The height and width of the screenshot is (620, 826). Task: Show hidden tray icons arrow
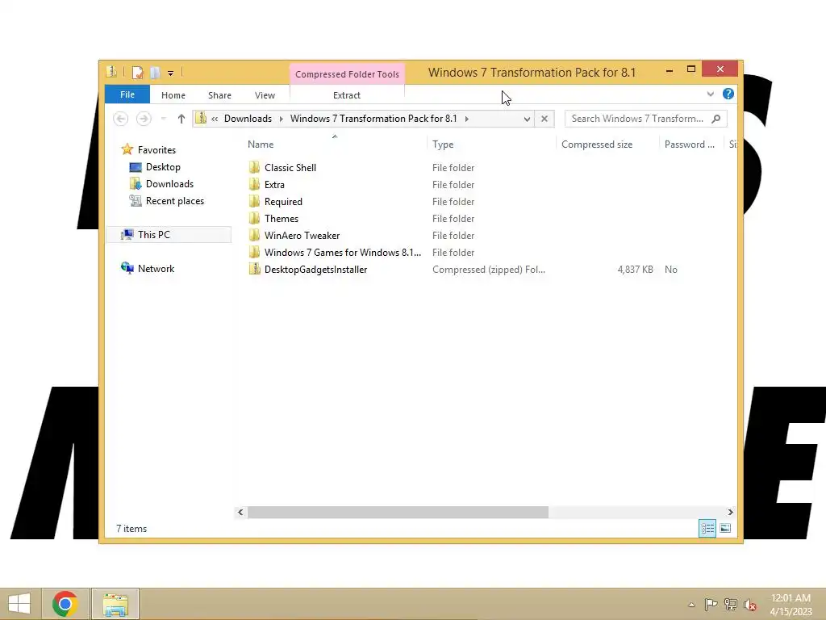click(691, 605)
